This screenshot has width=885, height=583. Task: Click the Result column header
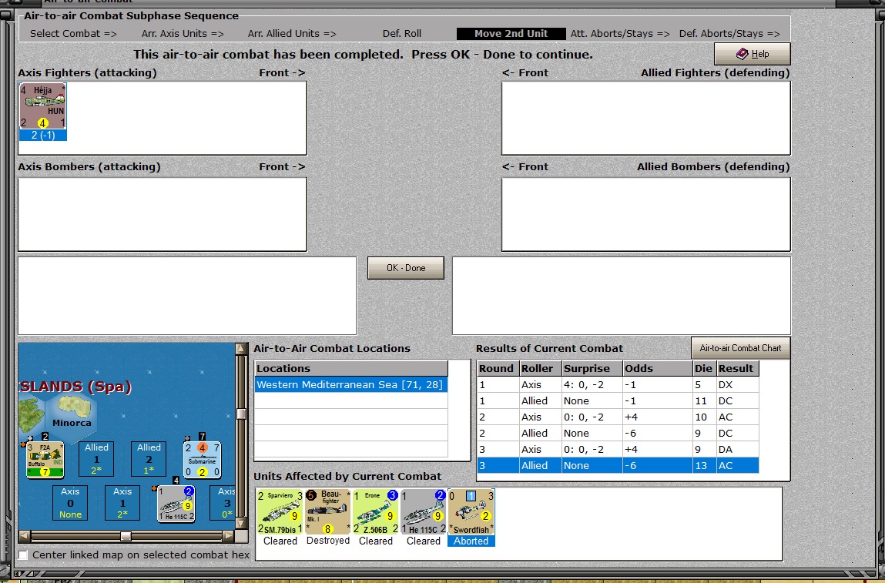point(738,369)
